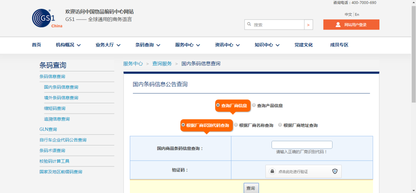This screenshot has height=193, width=416.
Task: Select 查询产品信息 radio button
Action: click(x=253, y=105)
